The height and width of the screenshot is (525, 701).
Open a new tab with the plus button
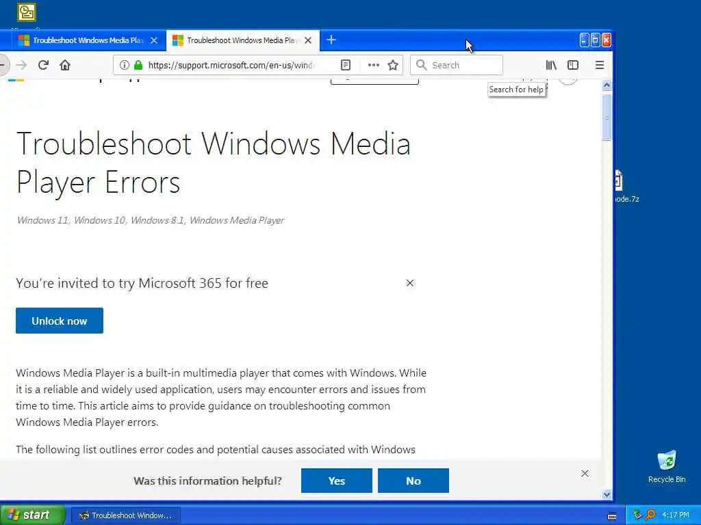331,40
